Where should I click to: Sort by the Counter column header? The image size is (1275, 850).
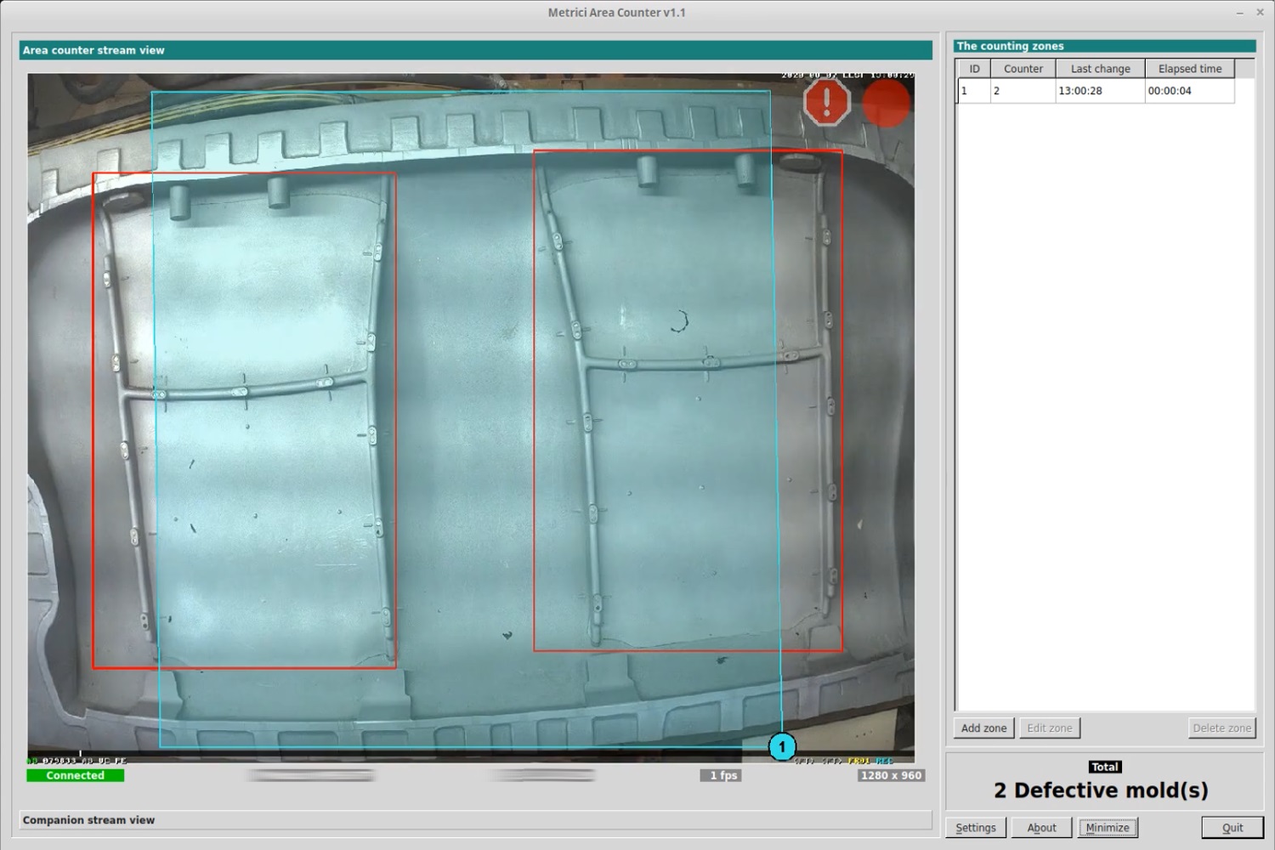click(x=1023, y=69)
